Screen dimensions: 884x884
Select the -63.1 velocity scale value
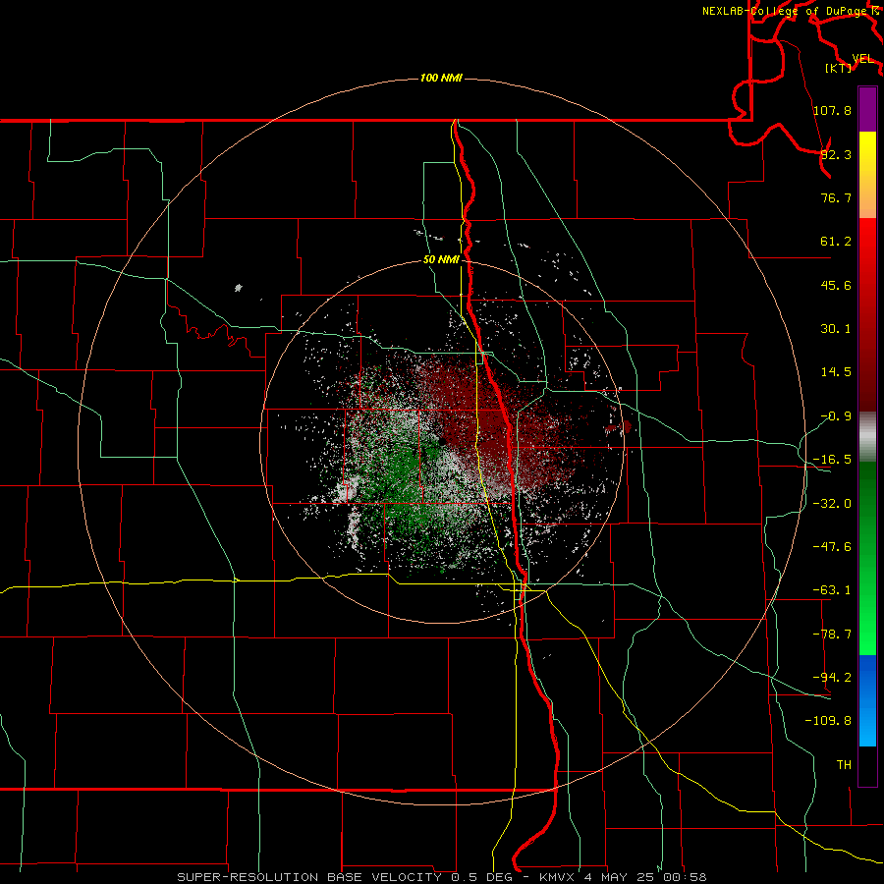[832, 590]
